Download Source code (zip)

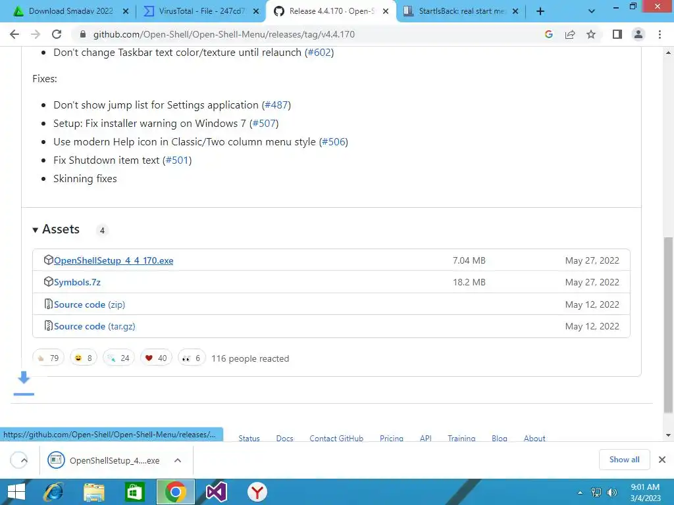pos(90,305)
